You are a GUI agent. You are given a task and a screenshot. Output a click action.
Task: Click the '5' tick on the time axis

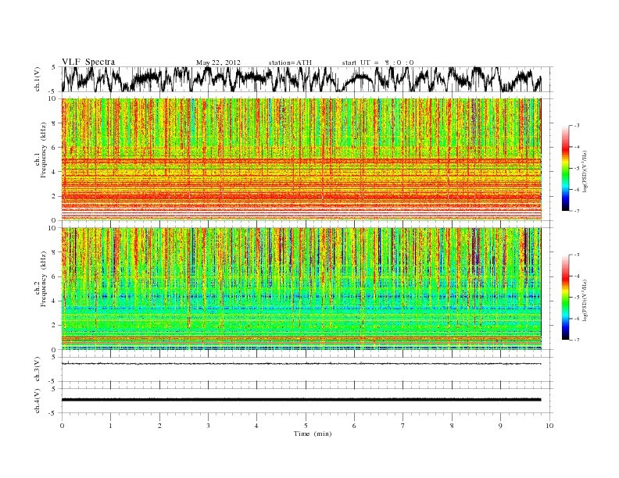click(306, 426)
